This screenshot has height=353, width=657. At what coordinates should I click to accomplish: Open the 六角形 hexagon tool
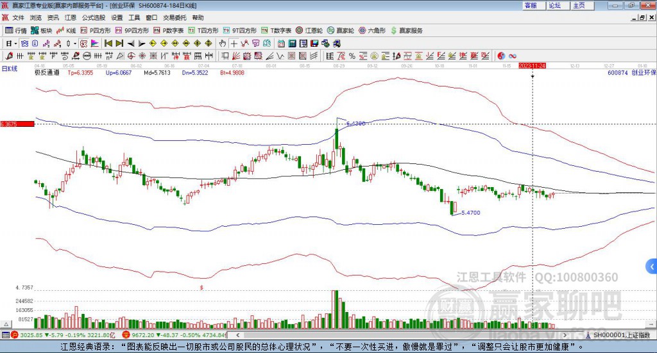[372, 31]
